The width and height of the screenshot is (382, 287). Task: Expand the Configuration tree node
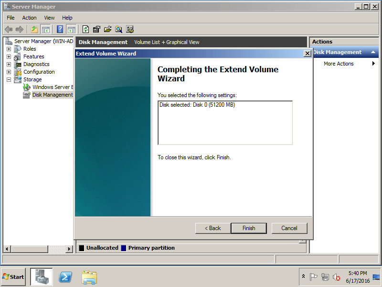point(9,72)
